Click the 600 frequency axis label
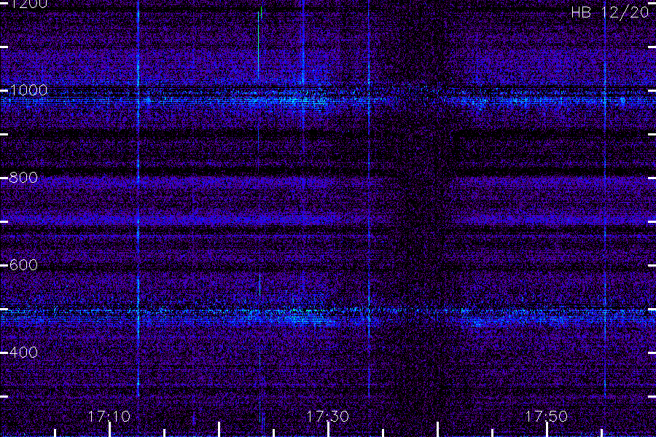 point(23,264)
